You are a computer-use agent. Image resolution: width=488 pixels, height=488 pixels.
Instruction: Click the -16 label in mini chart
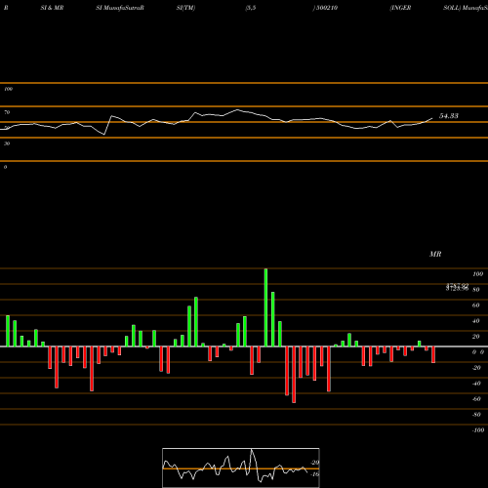click(315, 474)
